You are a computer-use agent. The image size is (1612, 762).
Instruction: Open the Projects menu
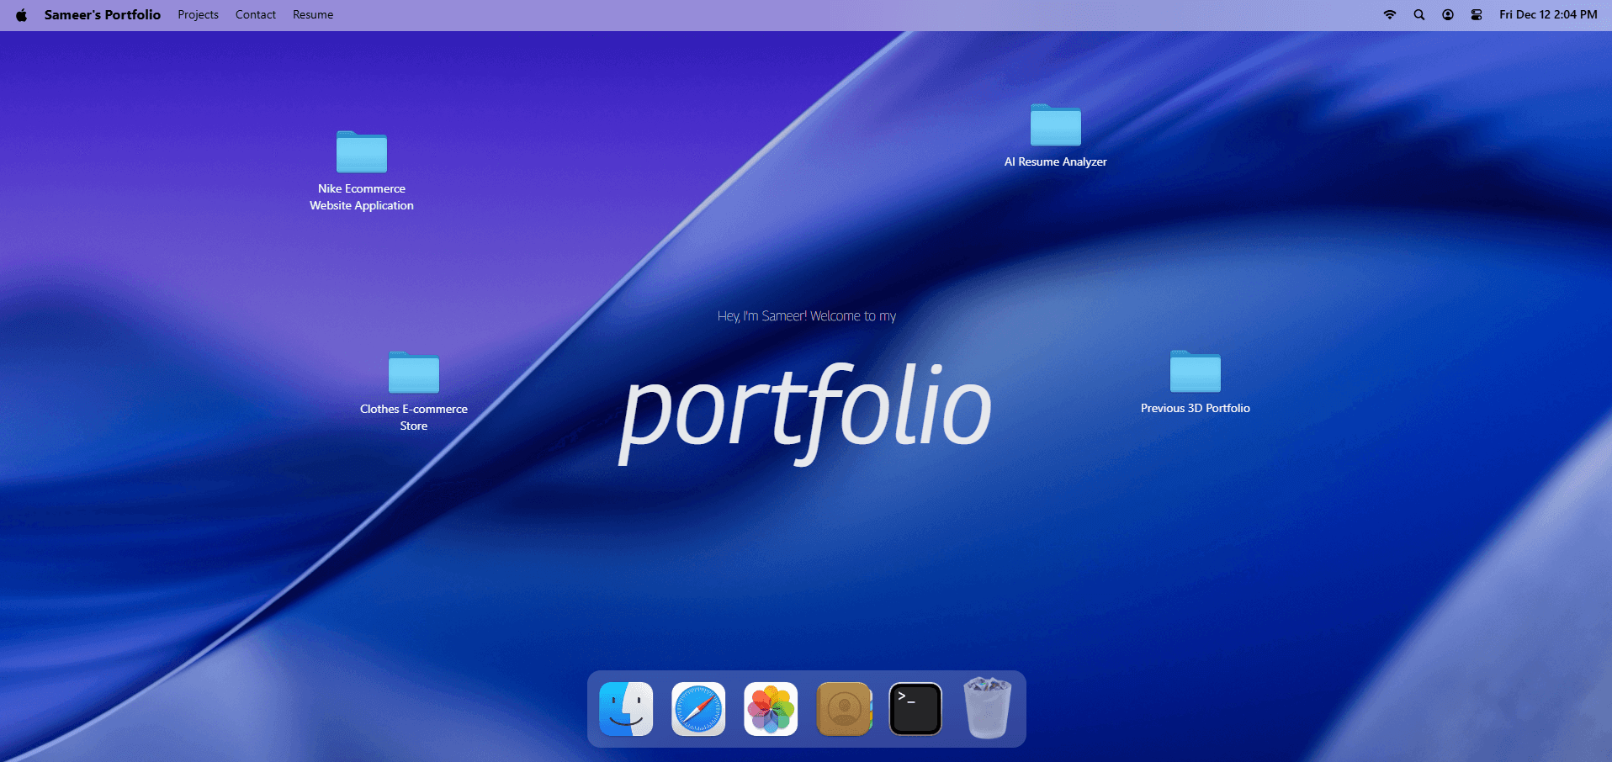199,15
